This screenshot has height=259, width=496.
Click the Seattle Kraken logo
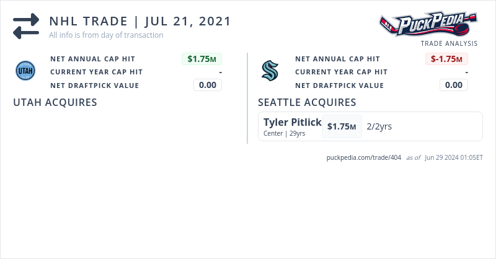pyautogui.click(x=270, y=71)
